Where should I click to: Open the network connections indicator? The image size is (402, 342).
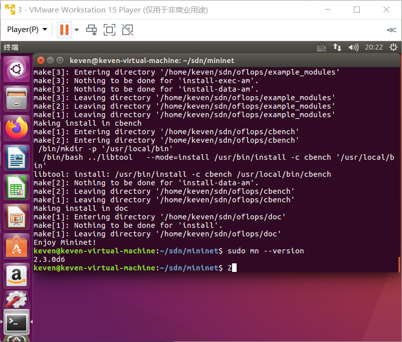click(x=337, y=48)
